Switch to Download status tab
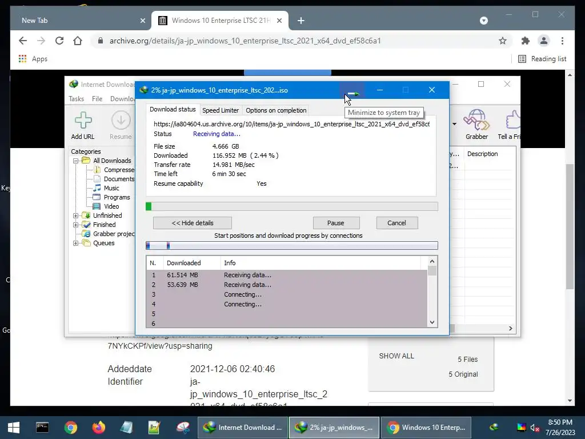This screenshot has height=439, width=585. 173,109
